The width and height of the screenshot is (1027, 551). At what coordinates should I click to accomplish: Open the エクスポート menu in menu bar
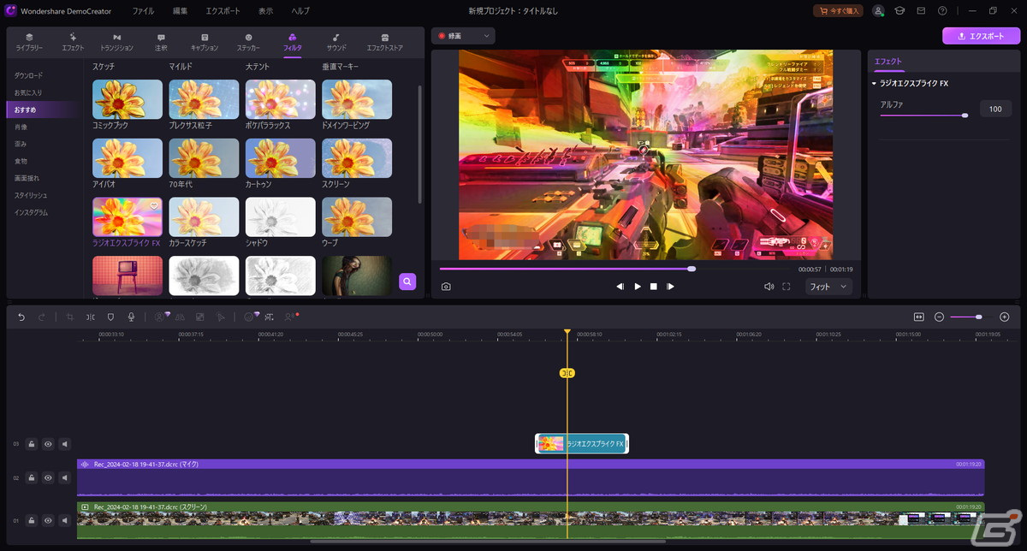[223, 11]
